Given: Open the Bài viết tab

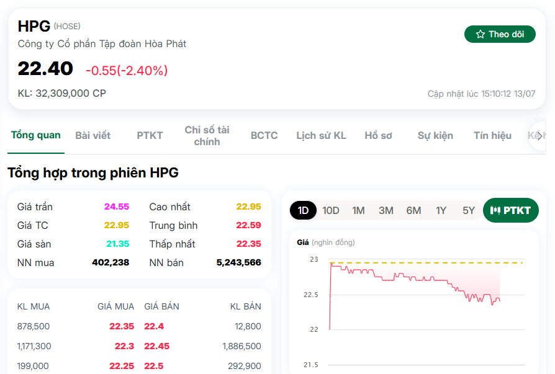Looking at the screenshot, I should [x=92, y=135].
